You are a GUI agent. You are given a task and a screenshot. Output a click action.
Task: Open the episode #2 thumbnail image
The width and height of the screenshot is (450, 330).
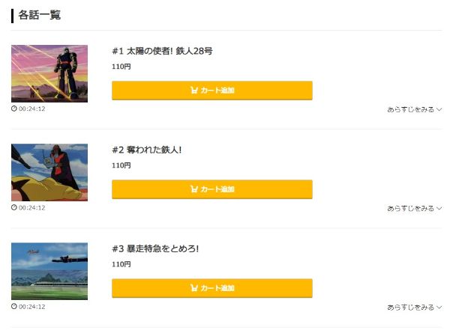[x=49, y=172]
